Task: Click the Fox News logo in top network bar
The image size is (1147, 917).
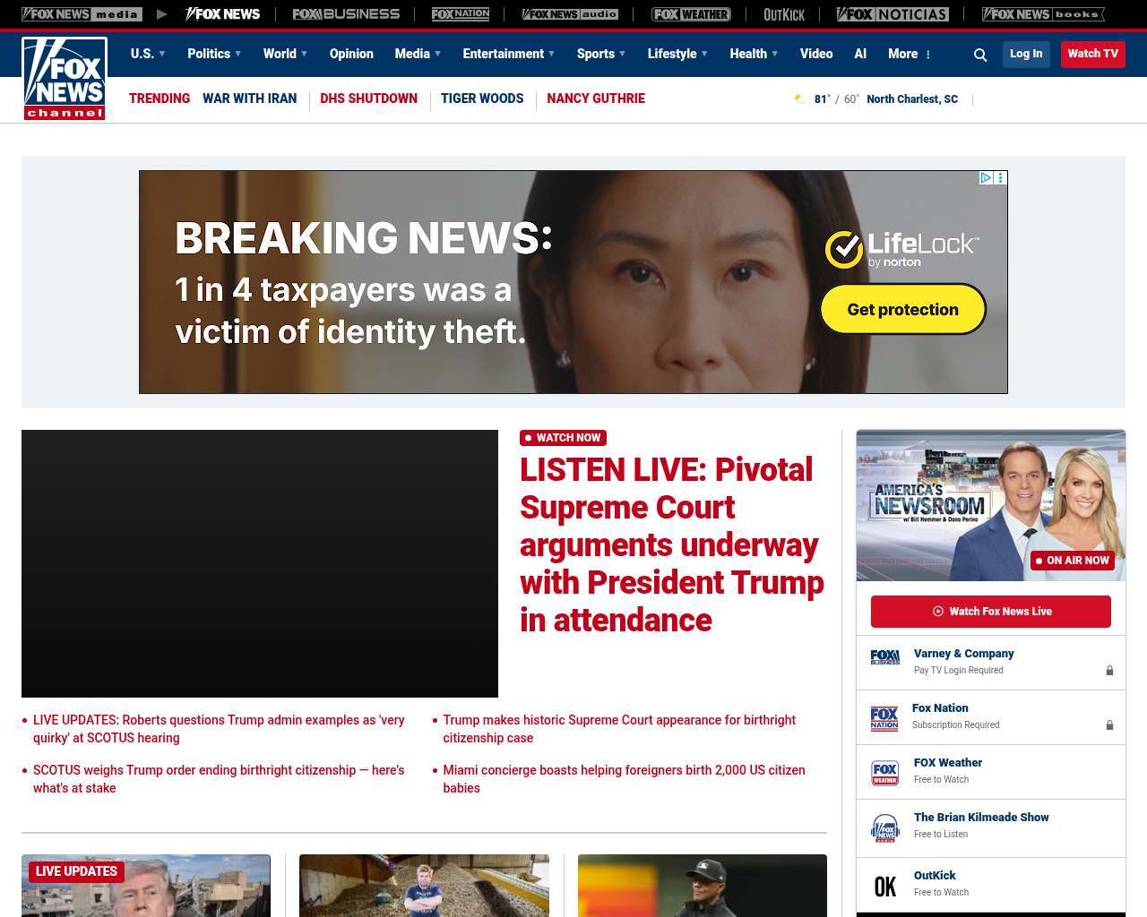Action: click(x=223, y=14)
